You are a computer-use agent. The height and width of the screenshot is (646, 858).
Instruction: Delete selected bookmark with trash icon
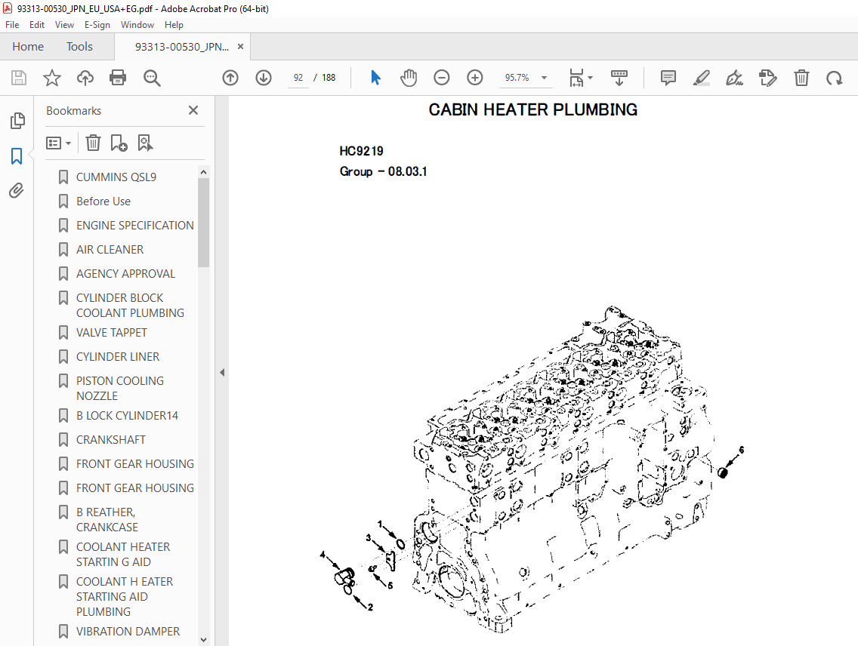(x=93, y=143)
